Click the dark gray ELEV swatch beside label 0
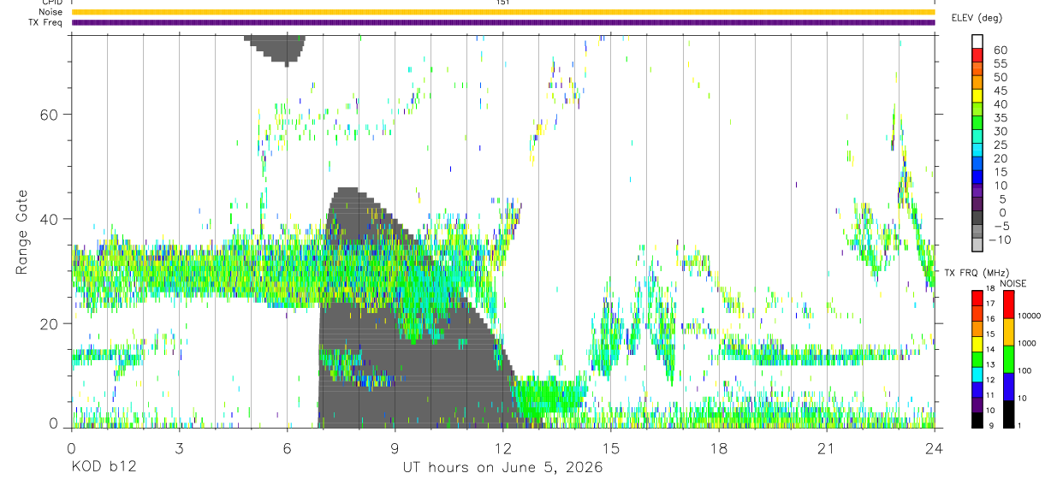The height and width of the screenshot is (485, 1051). (x=977, y=219)
